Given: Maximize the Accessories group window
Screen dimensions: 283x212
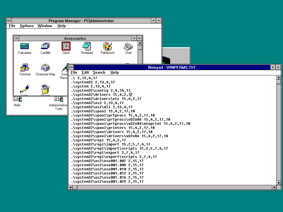Looking at the screenshot, I should pyautogui.click(x=140, y=38).
